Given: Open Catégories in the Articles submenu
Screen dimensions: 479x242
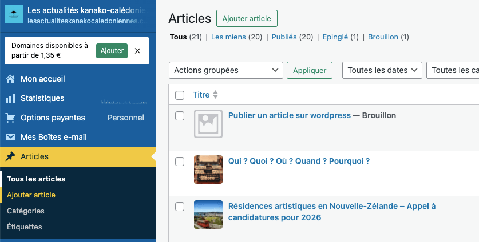Looking at the screenshot, I should 26,211.
